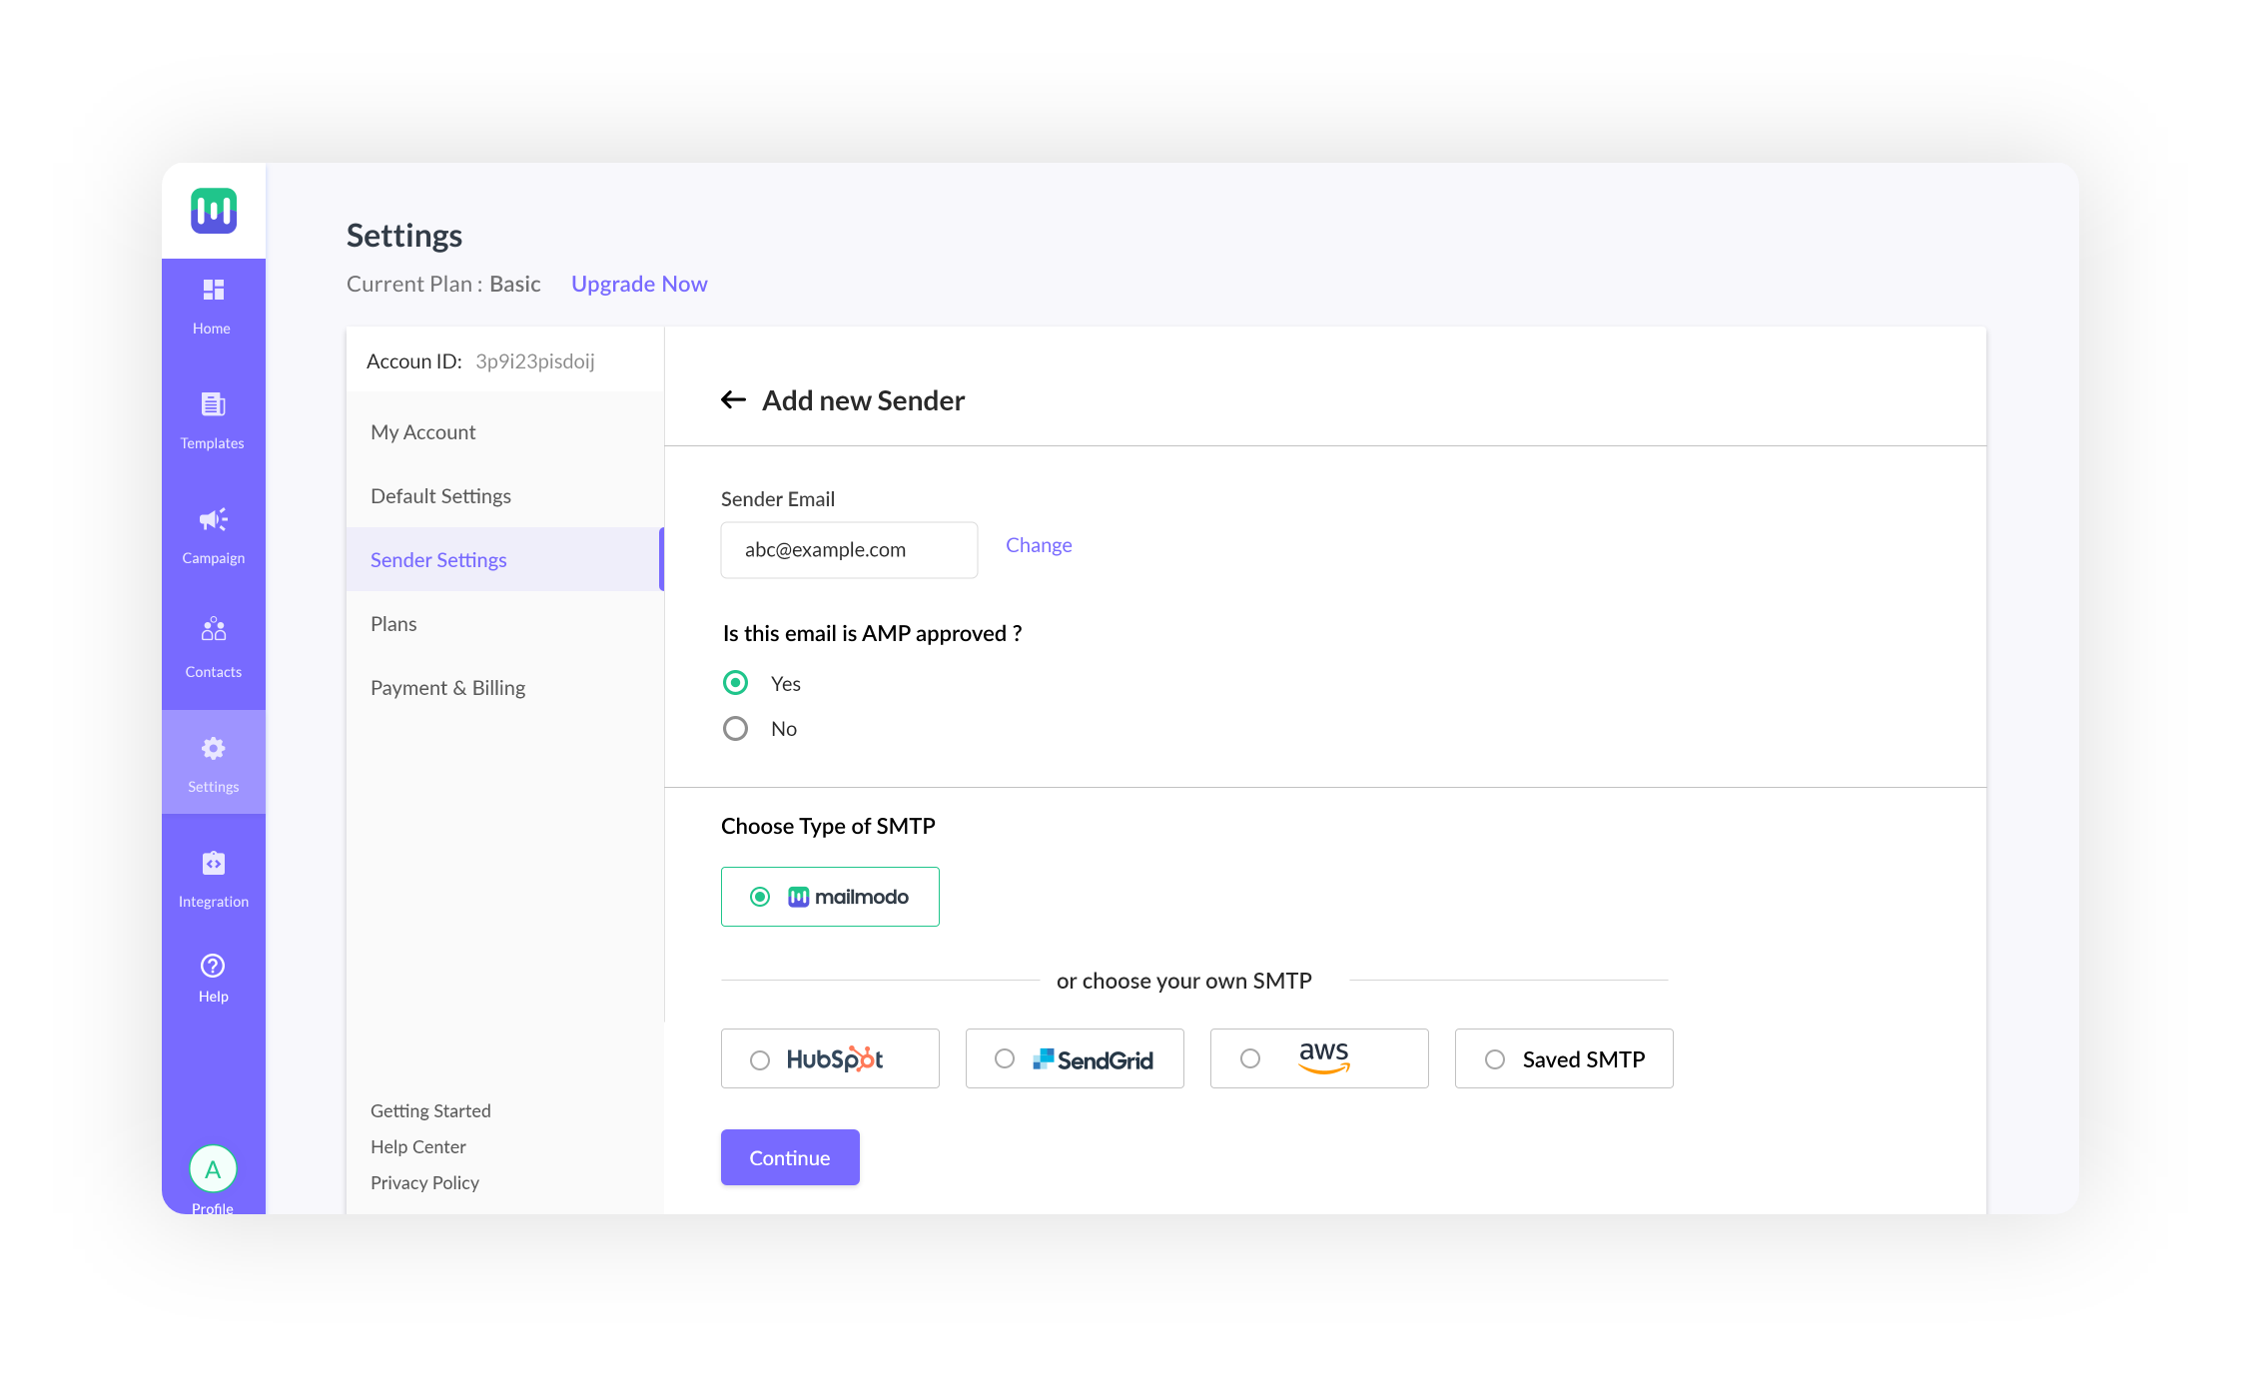
Task: Click the sender email input field
Action: tap(849, 549)
